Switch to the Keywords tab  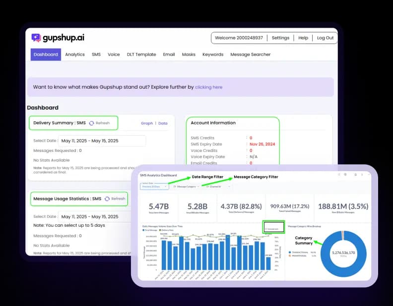[213, 54]
